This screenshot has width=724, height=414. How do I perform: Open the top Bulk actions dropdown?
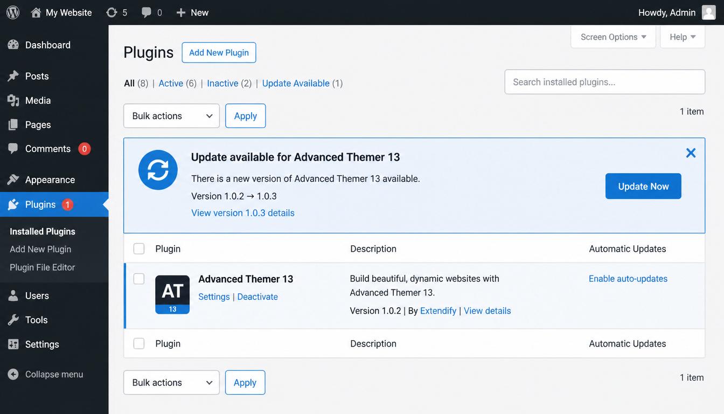coord(171,116)
